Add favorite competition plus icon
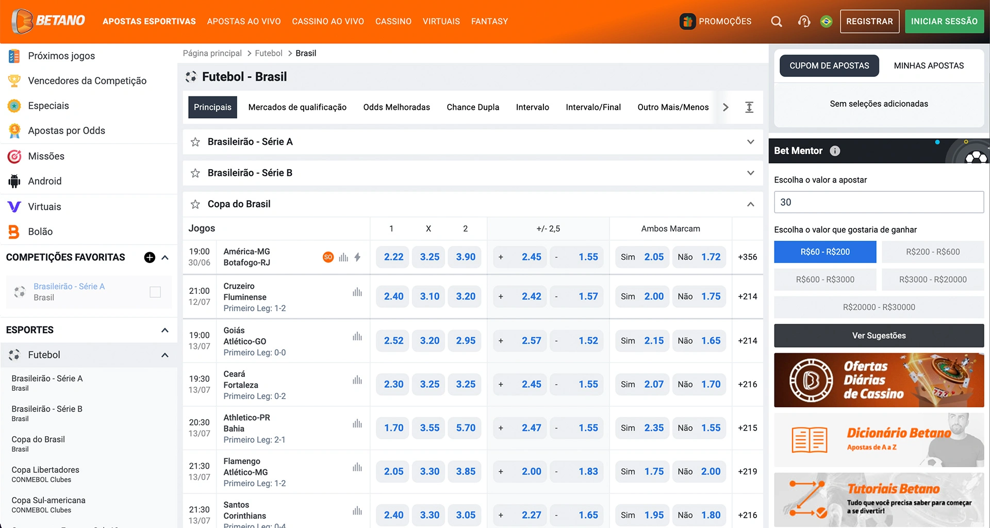The image size is (990, 528). [x=150, y=257]
